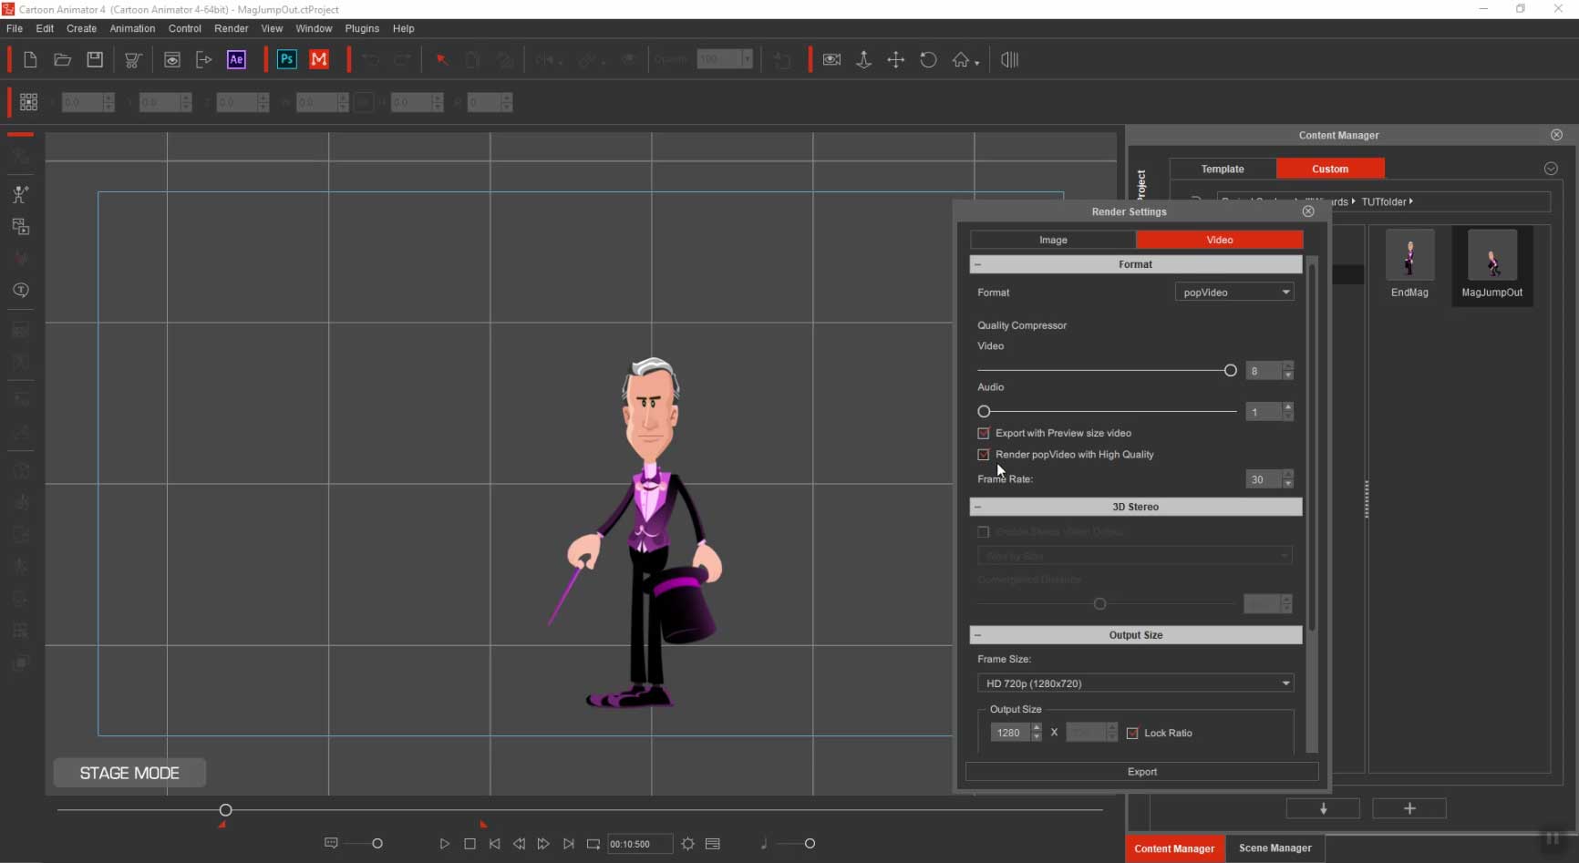Increase the Frame Rate stepper value
1579x863 pixels.
pyautogui.click(x=1288, y=474)
